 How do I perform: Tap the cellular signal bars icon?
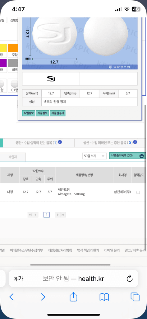click(x=118, y=10)
